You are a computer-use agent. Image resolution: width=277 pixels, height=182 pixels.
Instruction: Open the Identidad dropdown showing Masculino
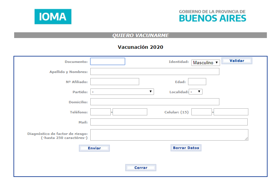point(206,63)
